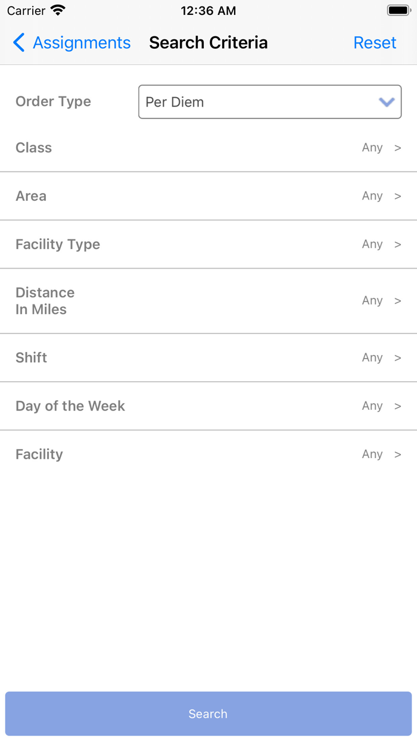The image size is (417, 741).
Task: Tap the Area row arrow
Action: tap(398, 197)
